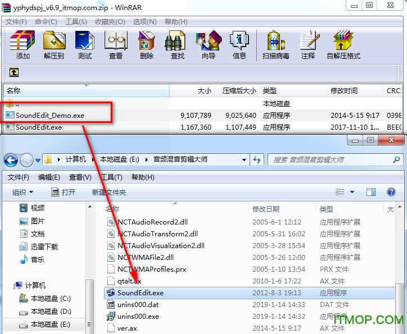The width and height of the screenshot is (407, 334).
Task: Click the Explorer search input field
Action: pos(332,159)
